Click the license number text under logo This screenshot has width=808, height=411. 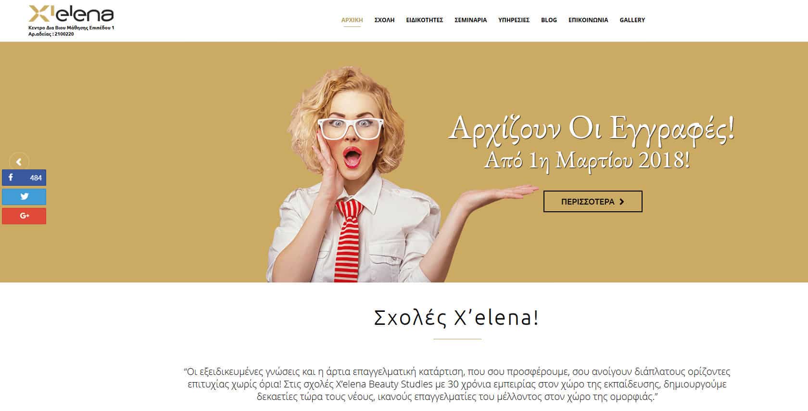[x=51, y=34]
